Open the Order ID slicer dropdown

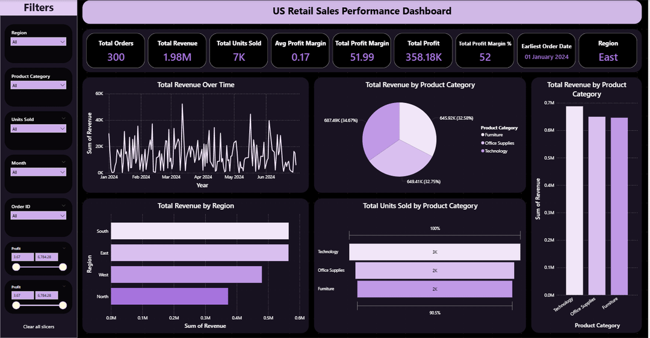click(x=38, y=216)
